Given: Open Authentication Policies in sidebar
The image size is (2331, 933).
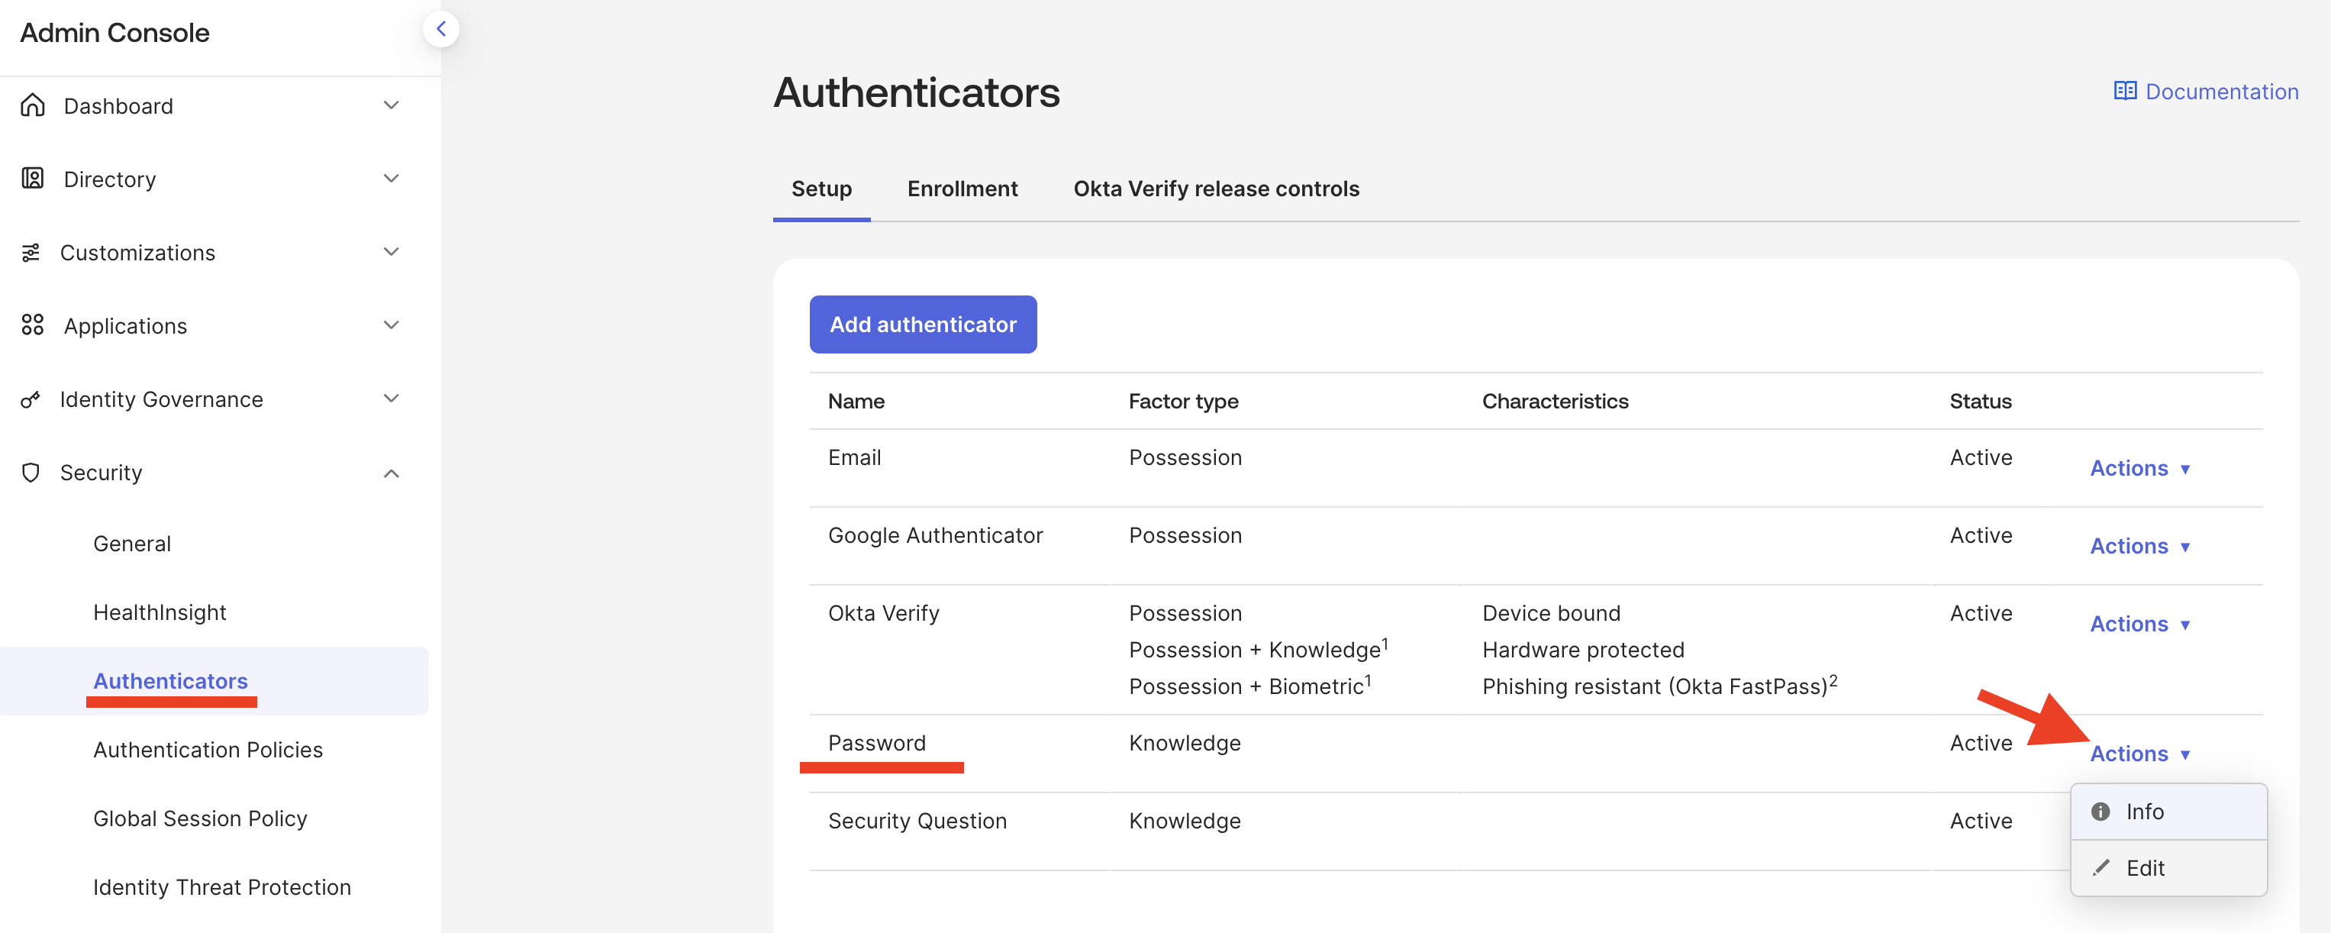Looking at the screenshot, I should [x=208, y=751].
